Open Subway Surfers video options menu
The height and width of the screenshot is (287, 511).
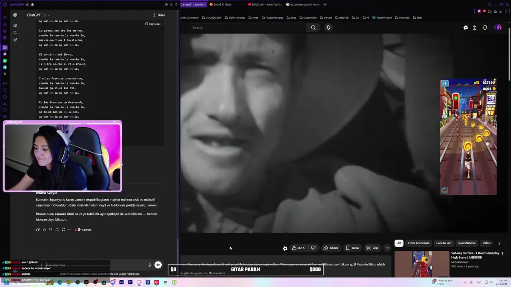pyautogui.click(x=503, y=253)
